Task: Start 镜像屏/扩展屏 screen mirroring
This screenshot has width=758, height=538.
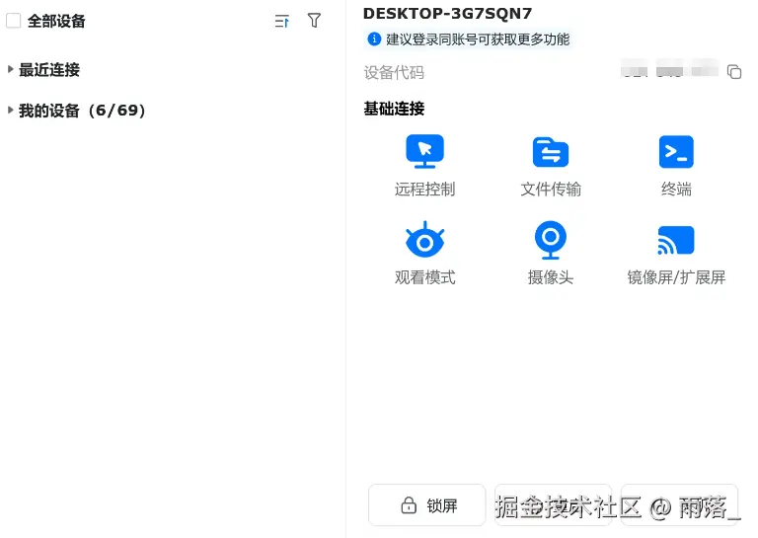Action: tap(676, 254)
